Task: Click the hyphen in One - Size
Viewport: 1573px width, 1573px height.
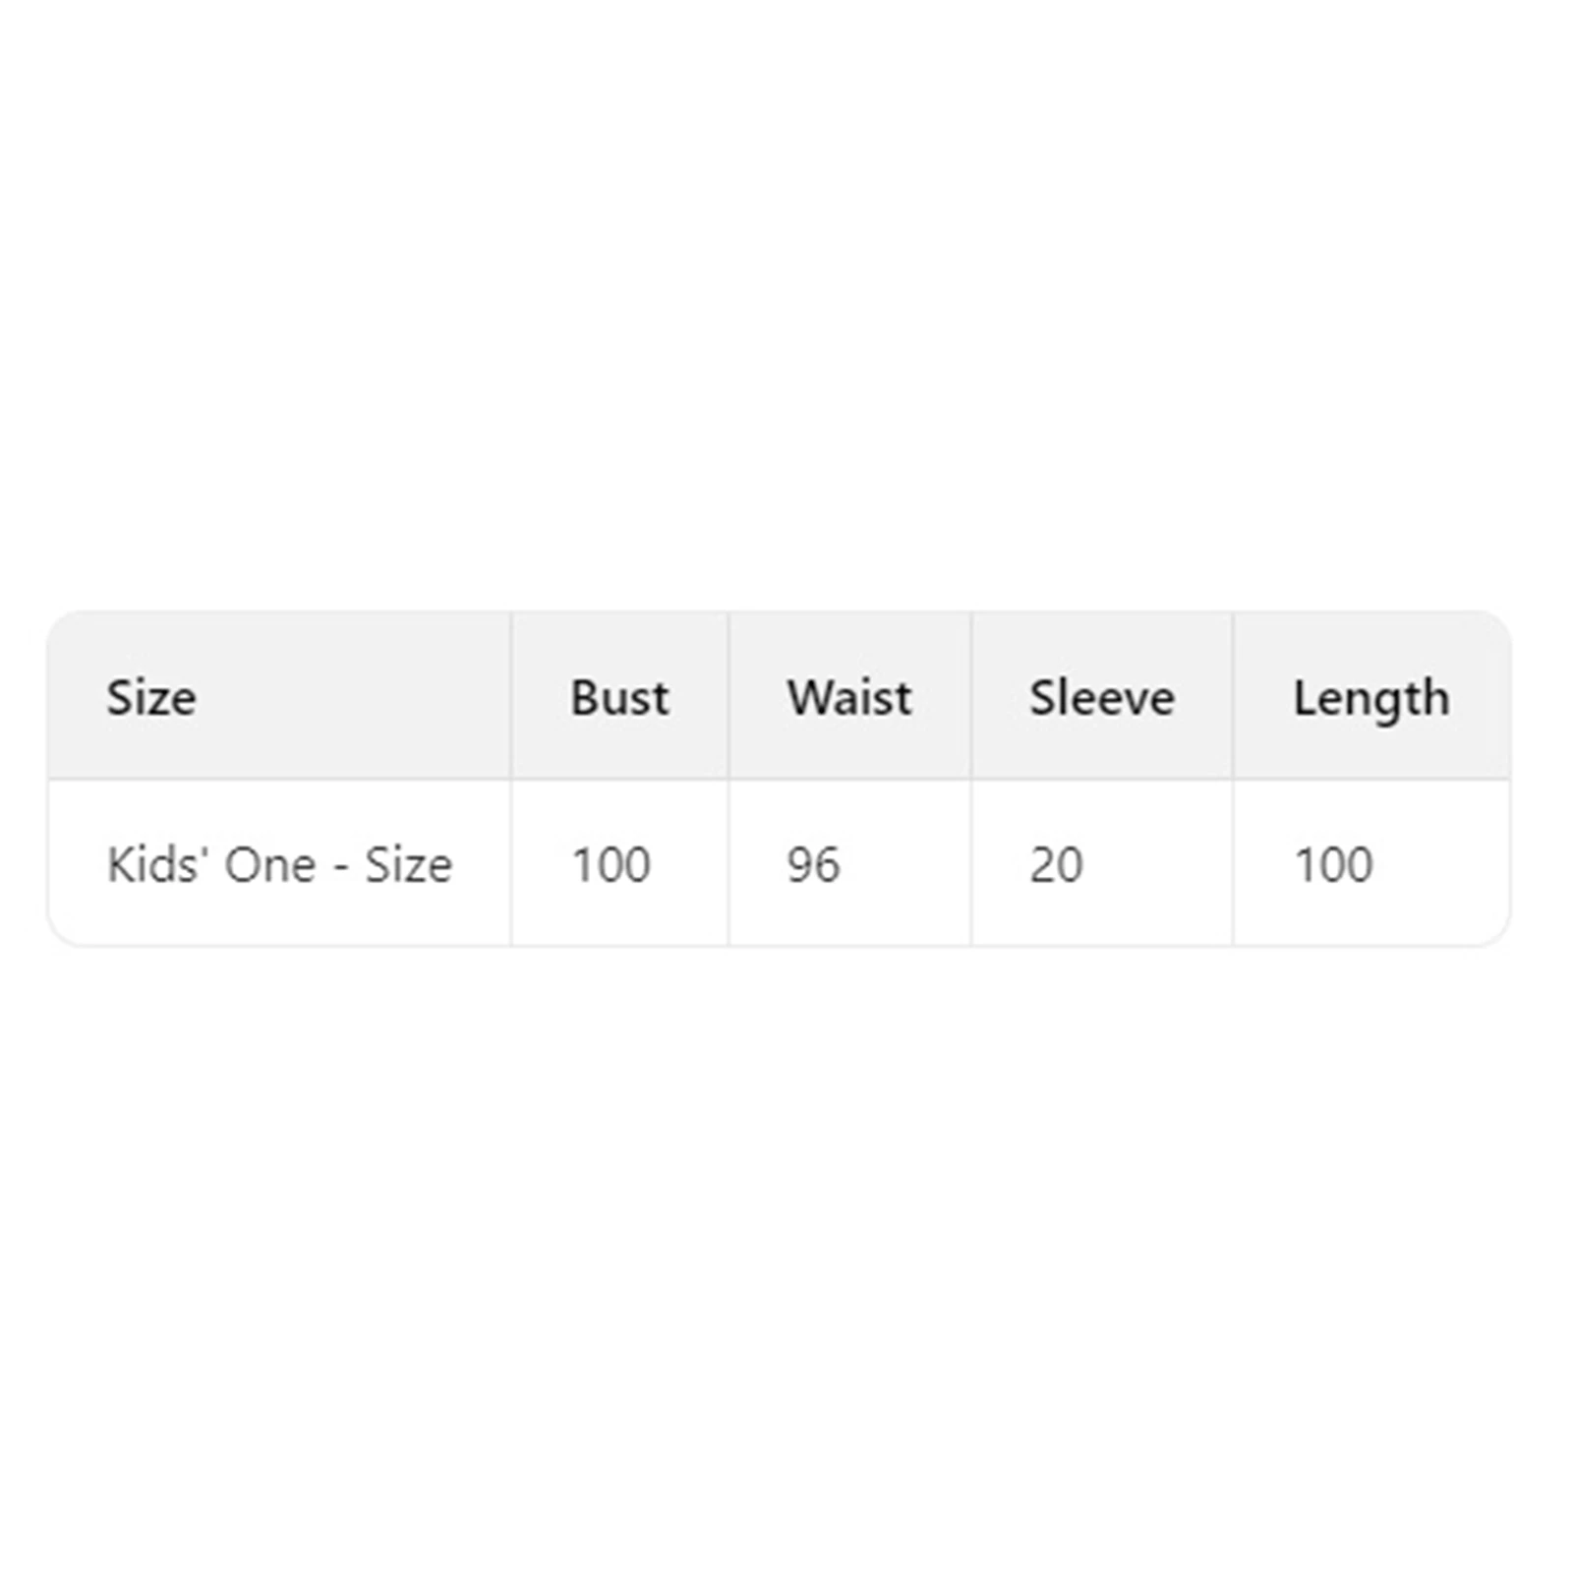Action: coord(341,866)
